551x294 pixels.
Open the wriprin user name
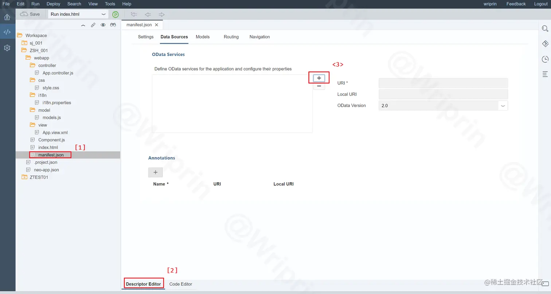click(491, 4)
